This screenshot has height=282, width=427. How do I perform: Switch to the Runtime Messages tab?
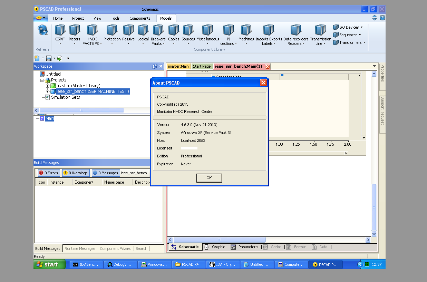tap(80, 249)
